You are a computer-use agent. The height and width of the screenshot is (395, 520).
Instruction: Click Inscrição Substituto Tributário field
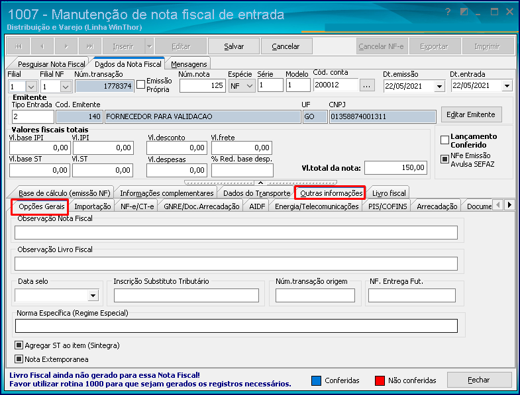tap(186, 295)
